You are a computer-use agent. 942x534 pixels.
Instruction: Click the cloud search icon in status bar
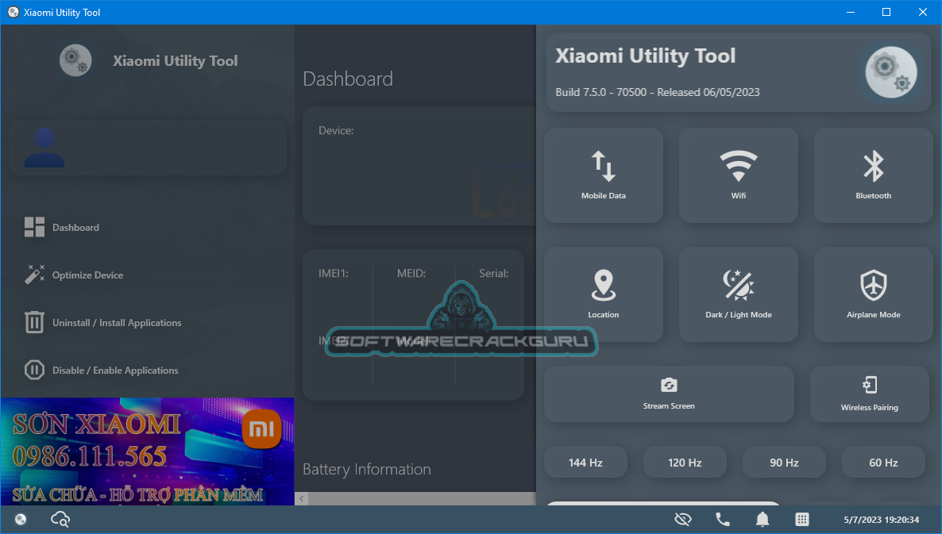pos(60,519)
